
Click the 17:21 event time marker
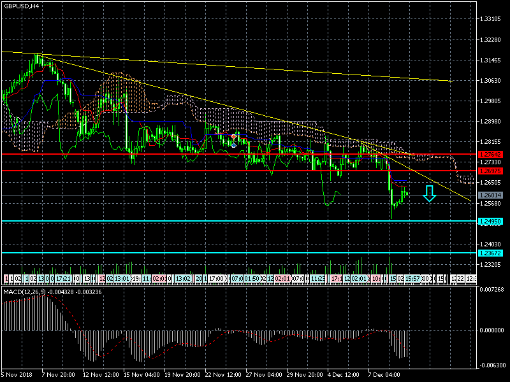[x=63, y=279]
